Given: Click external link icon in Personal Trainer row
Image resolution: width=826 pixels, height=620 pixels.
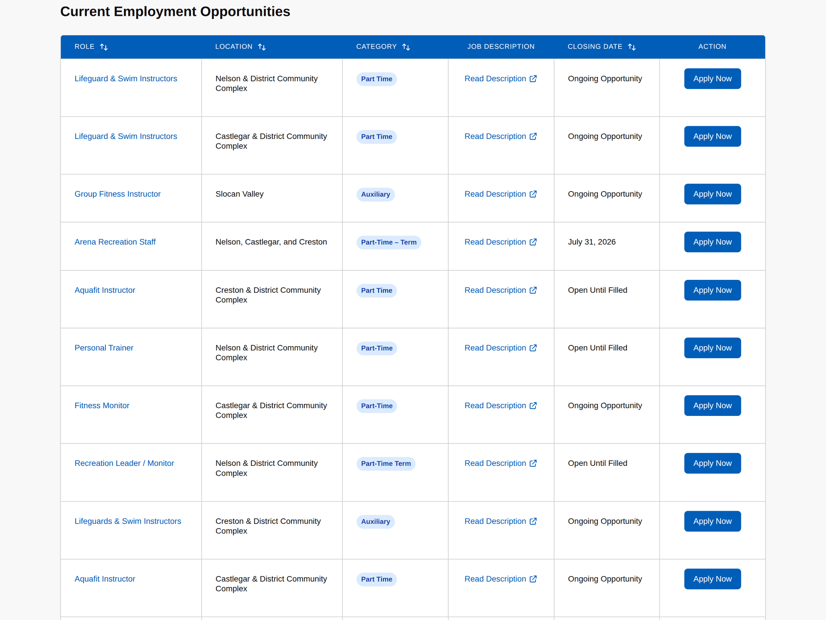Looking at the screenshot, I should pos(533,348).
